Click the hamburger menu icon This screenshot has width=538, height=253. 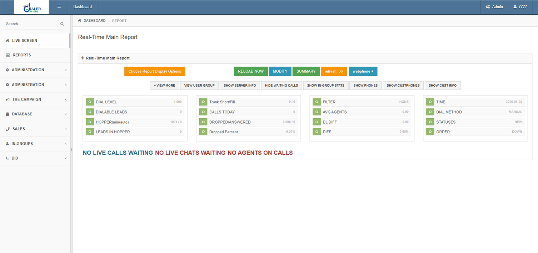pyautogui.click(x=59, y=6)
